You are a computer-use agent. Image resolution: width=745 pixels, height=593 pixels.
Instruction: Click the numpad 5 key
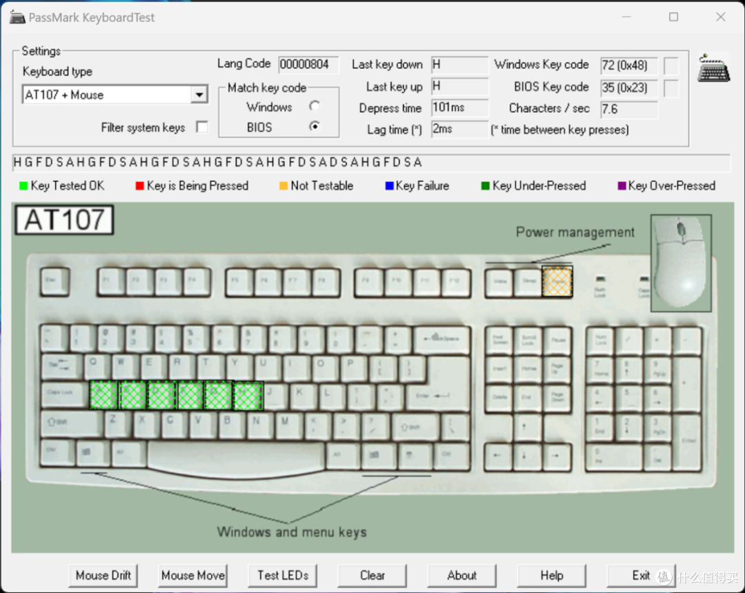pyautogui.click(x=630, y=397)
